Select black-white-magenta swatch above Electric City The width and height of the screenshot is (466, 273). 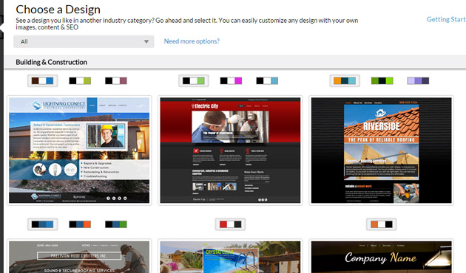click(231, 80)
